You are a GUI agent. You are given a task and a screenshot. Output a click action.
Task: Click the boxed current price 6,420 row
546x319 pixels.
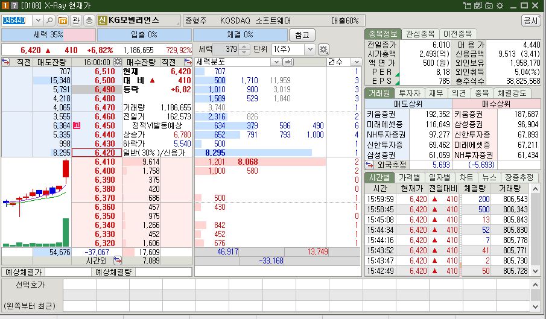(97, 153)
